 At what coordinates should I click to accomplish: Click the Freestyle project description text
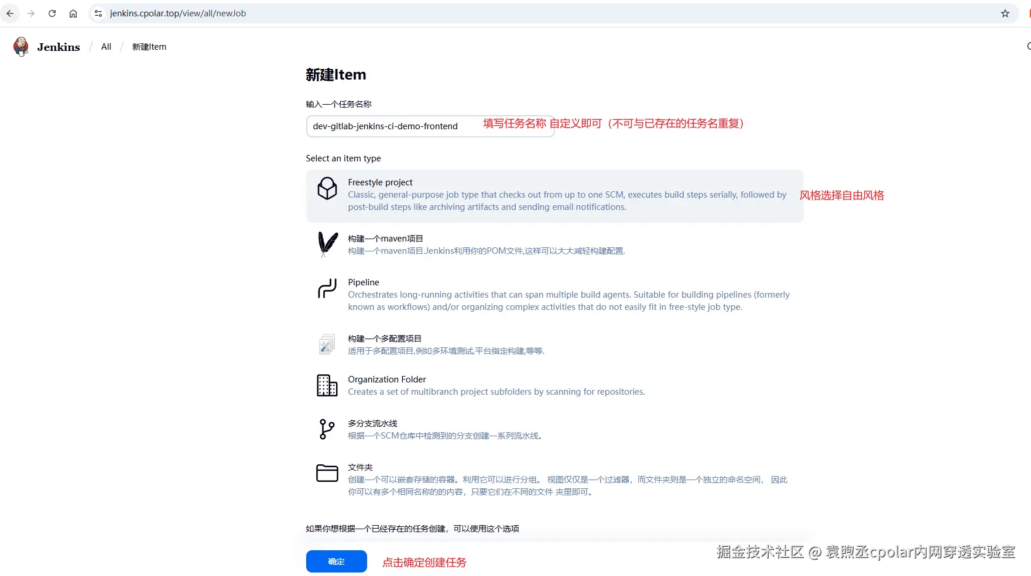(x=567, y=201)
